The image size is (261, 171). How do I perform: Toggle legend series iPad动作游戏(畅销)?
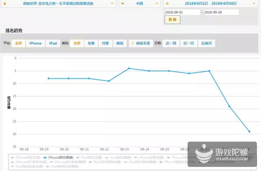(x=140, y=162)
